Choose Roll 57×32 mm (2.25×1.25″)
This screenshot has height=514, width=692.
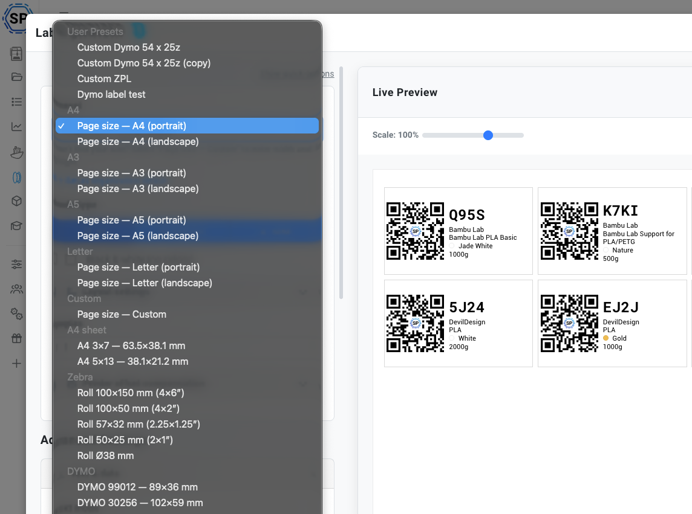click(187, 424)
